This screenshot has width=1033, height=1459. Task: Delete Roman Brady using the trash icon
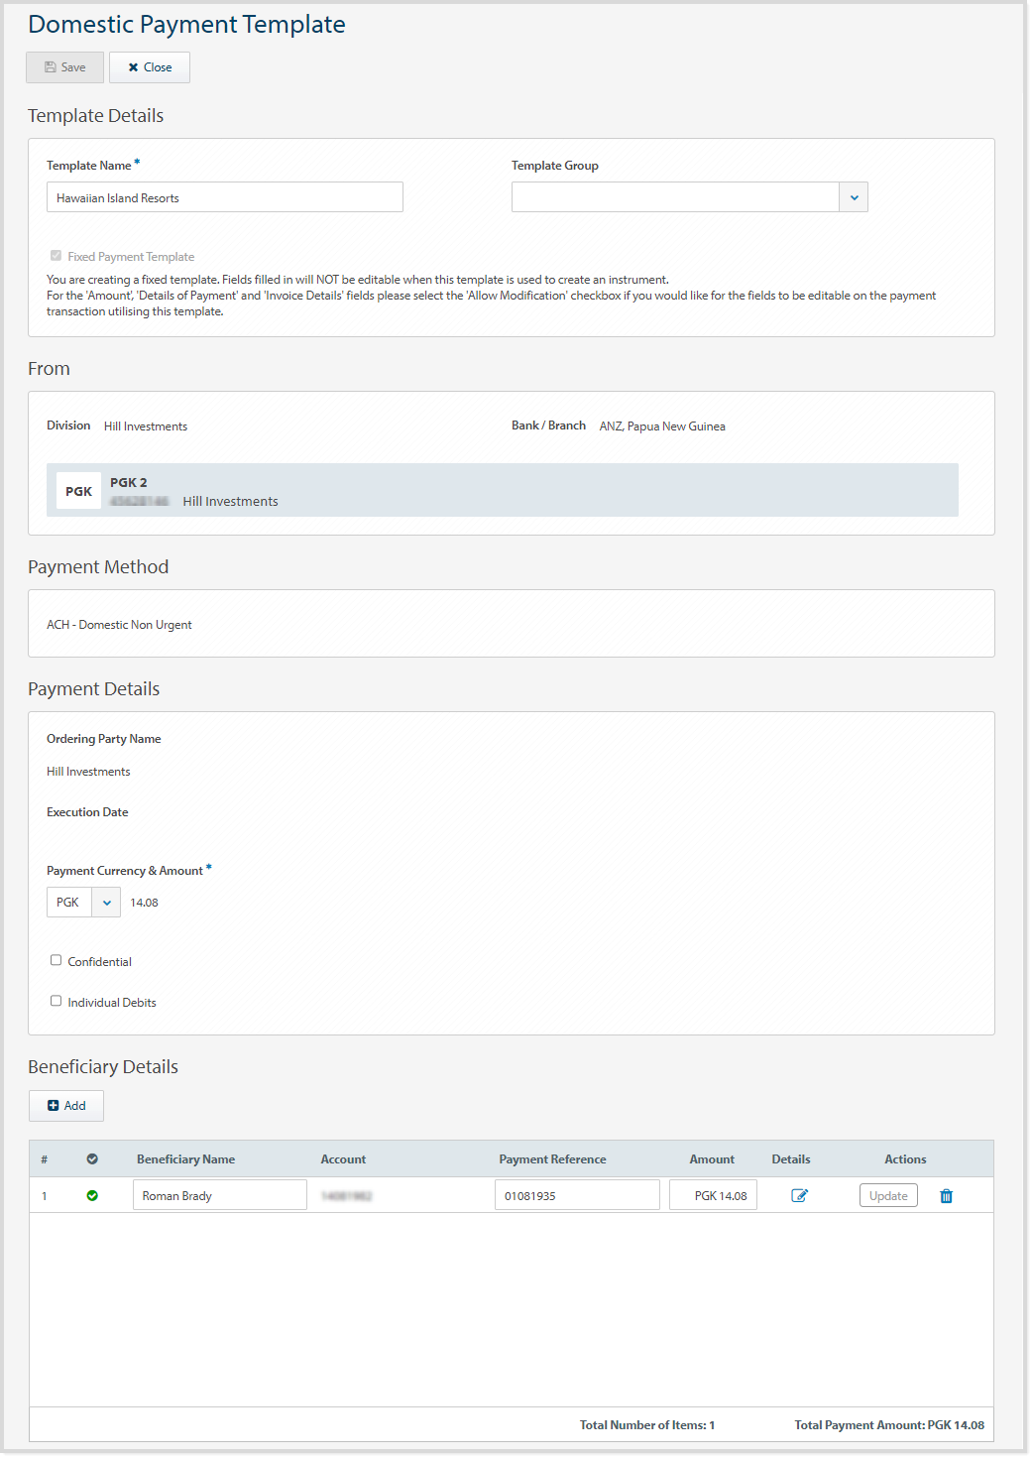[947, 1196]
